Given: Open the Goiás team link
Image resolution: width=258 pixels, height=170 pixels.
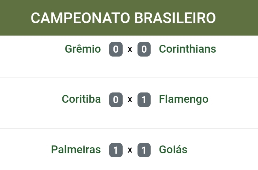Looking at the screenshot, I should [173, 150].
